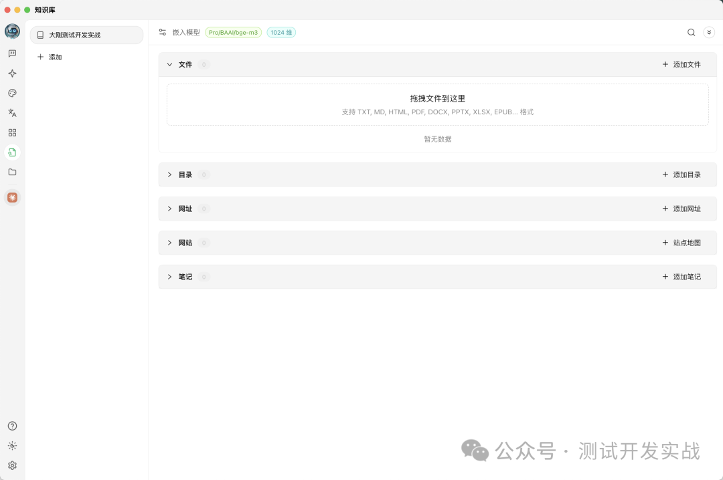Click 站点地图 to add a sitemap
This screenshot has width=723, height=480.
tap(682, 243)
